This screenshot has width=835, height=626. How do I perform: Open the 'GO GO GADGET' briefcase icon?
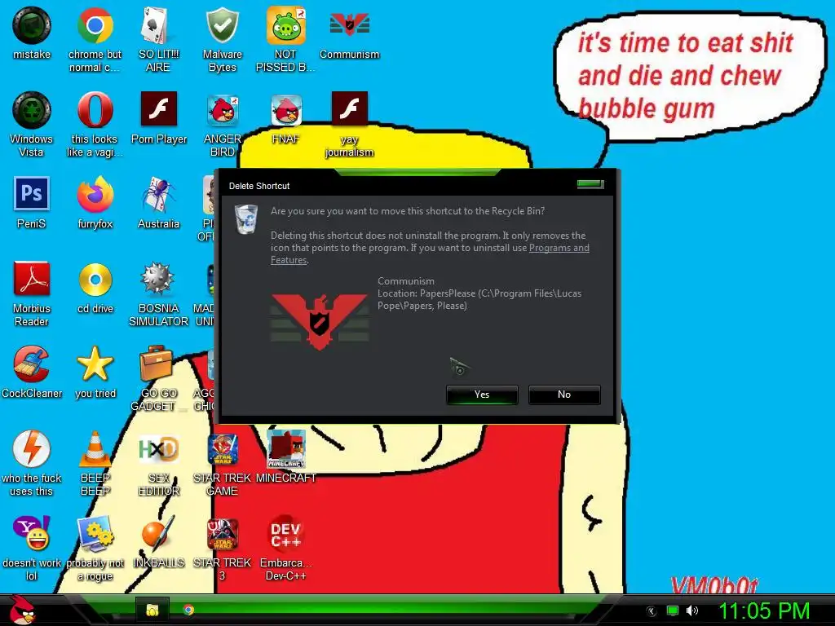coord(156,364)
